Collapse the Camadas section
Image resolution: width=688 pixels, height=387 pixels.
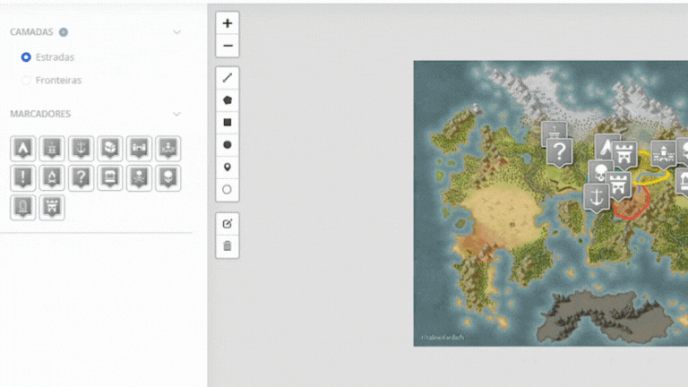(x=176, y=32)
